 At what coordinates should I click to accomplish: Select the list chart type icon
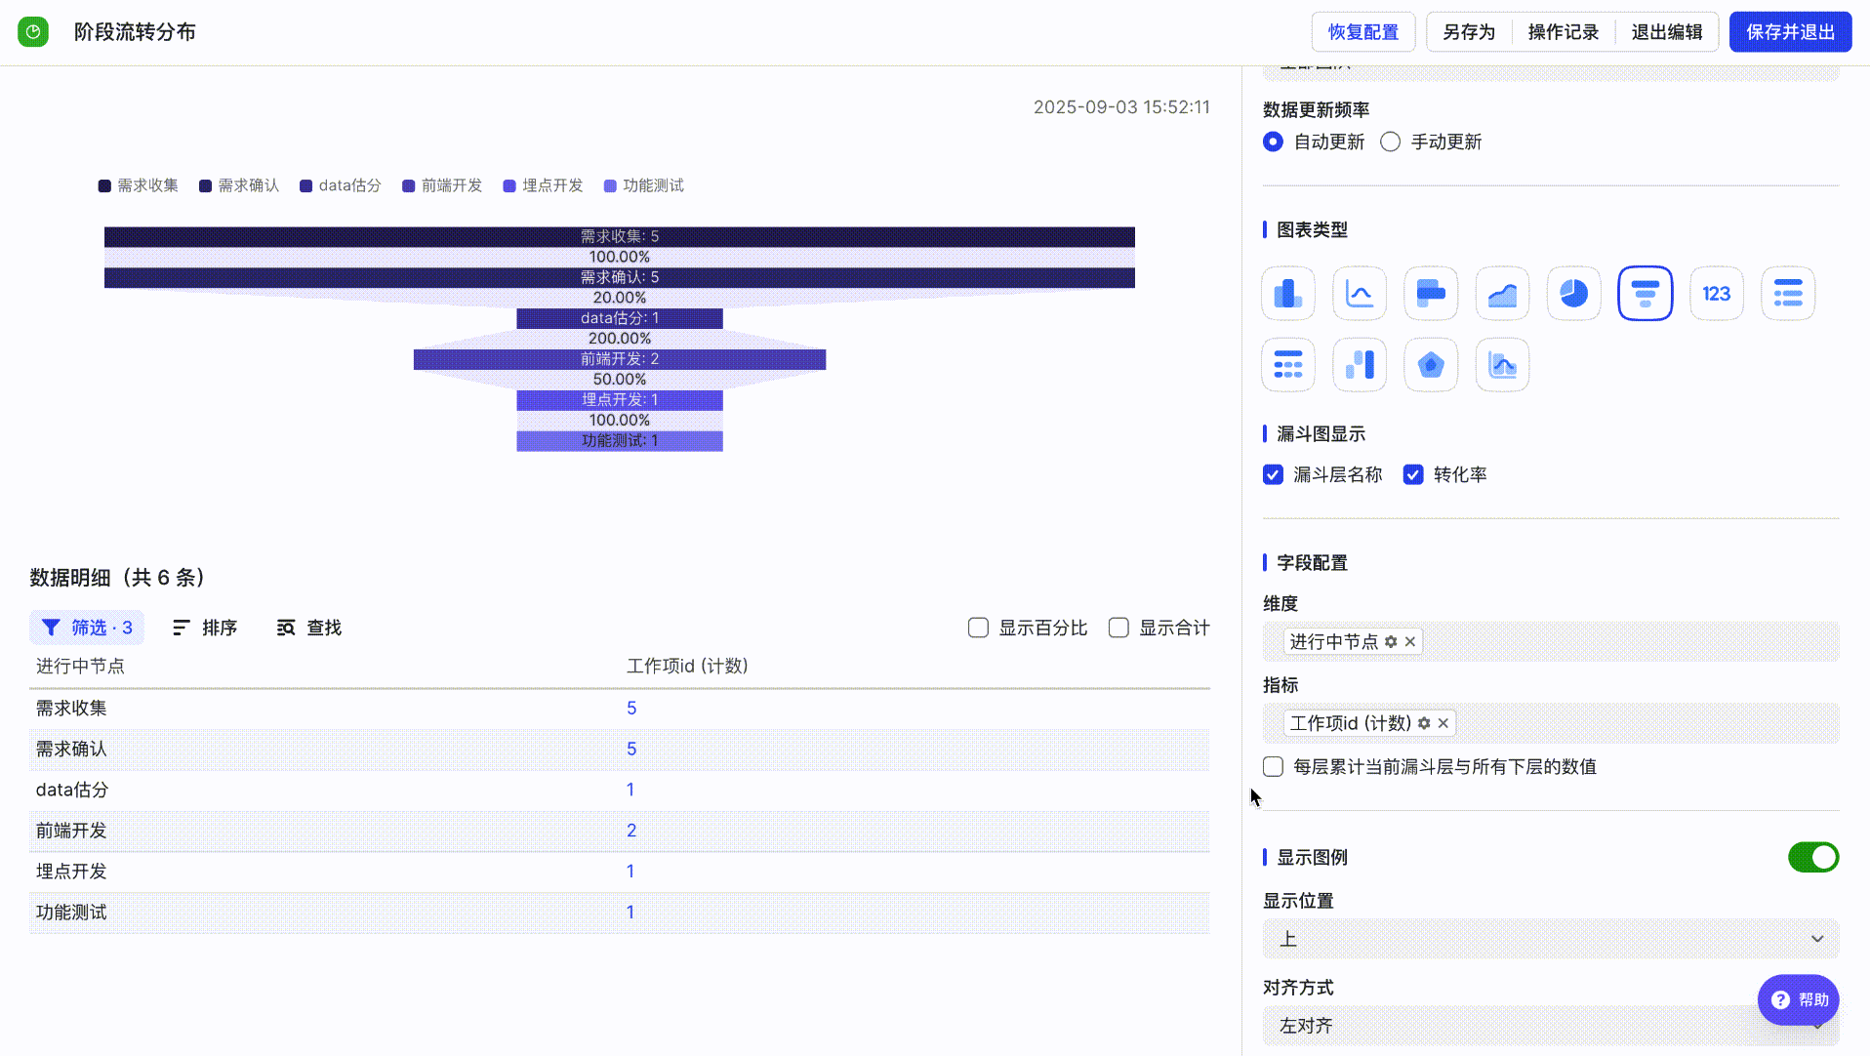[1787, 293]
